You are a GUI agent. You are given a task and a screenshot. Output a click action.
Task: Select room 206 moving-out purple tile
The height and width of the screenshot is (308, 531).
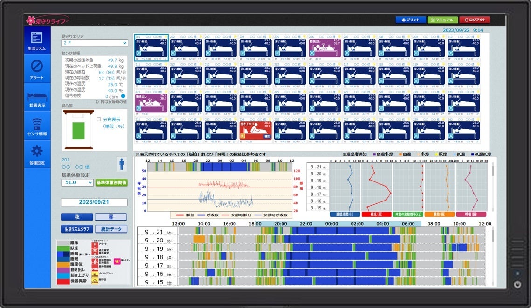324,47
